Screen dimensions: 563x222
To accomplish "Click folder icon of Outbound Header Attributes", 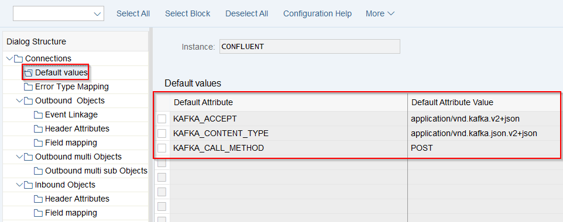I will pyautogui.click(x=39, y=129).
